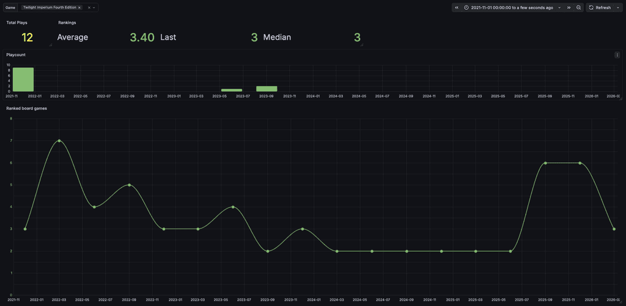Click the 2023-09 Playcount bar
Screen dimensions: 626x306
pos(267,89)
